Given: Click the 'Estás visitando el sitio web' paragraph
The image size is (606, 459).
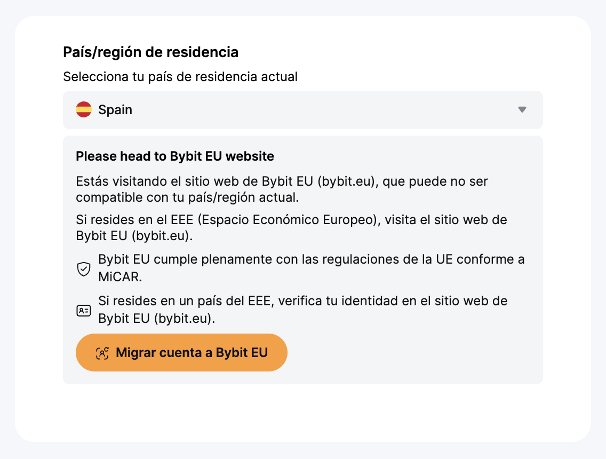Looking at the screenshot, I should pos(282,189).
